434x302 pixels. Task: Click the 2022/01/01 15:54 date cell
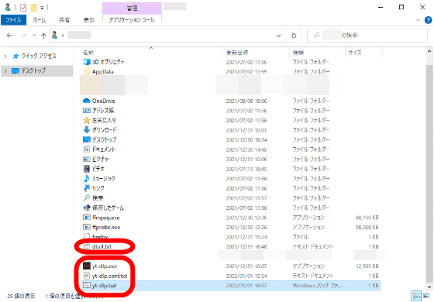coord(246,276)
